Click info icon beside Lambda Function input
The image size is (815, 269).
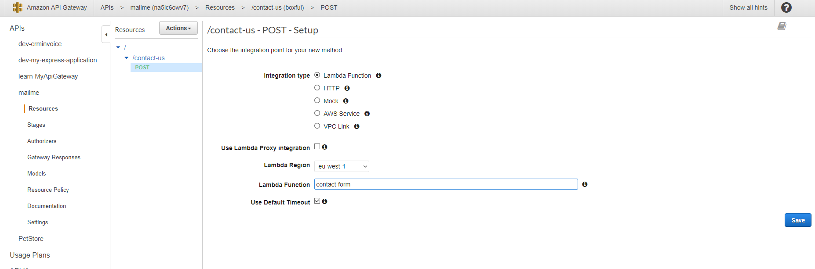pos(585,184)
